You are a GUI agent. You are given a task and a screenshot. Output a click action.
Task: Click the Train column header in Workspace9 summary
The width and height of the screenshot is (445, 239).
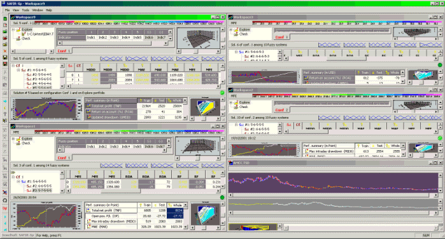(x=145, y=100)
